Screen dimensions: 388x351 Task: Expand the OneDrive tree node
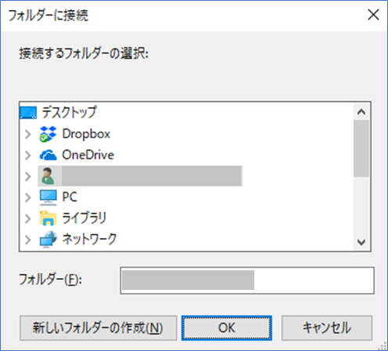coord(28,155)
